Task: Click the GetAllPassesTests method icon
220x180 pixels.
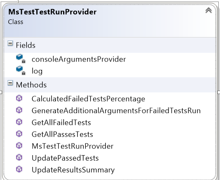Action: coord(19,134)
